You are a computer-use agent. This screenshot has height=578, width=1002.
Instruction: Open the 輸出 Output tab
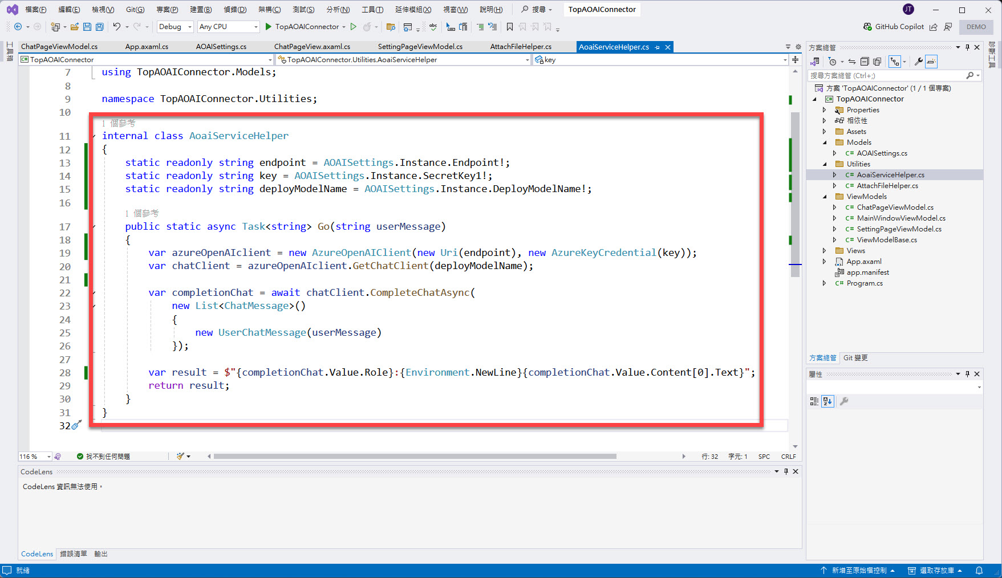click(x=101, y=554)
